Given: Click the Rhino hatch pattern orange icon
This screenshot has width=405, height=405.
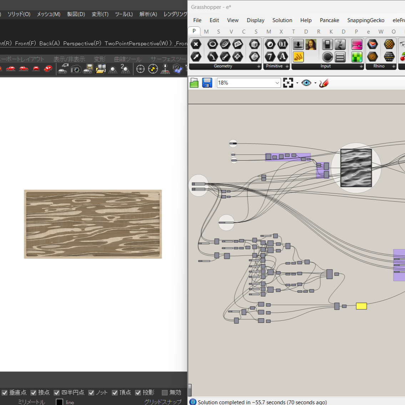Looking at the screenshot, I should click(x=389, y=45).
